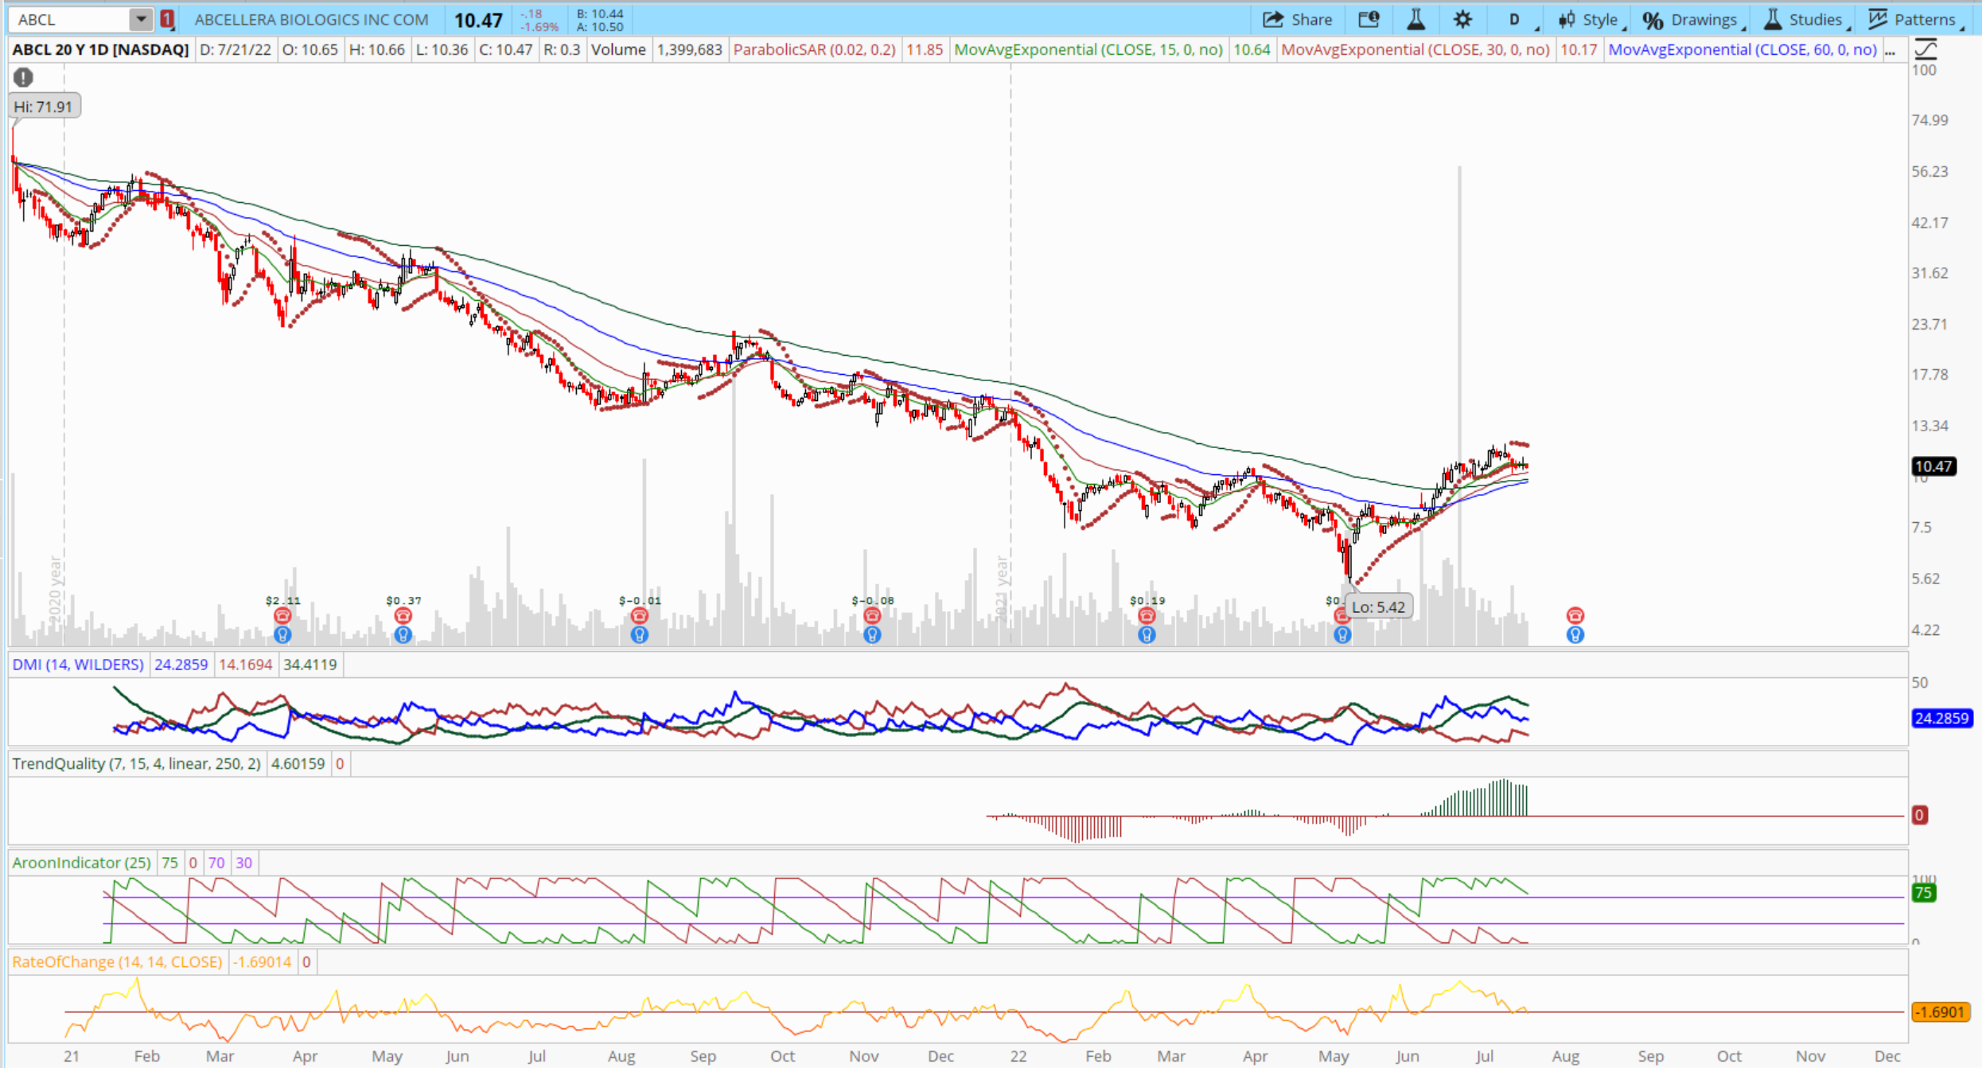Open the Patterns dropdown
This screenshot has height=1068, width=1982.
[1914, 19]
